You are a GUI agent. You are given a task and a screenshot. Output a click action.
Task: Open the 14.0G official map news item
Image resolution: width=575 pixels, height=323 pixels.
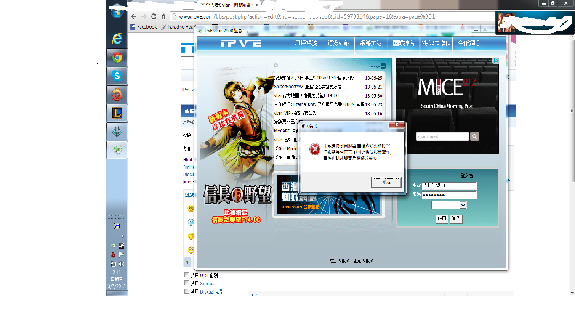pyautogui.click(x=306, y=95)
